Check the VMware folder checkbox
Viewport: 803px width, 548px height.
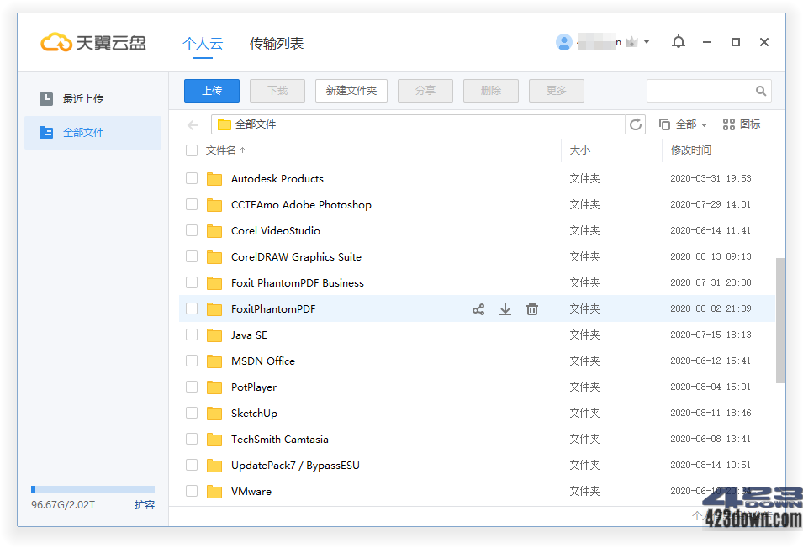click(191, 491)
